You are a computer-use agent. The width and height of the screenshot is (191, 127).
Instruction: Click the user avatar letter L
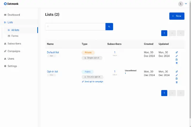point(181,4)
